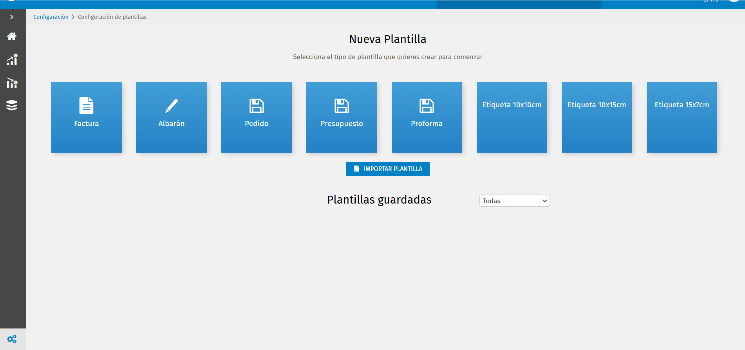This screenshot has height=350, width=745.
Task: Open settings gears icon at sidebar bottom
Action: (x=12, y=339)
